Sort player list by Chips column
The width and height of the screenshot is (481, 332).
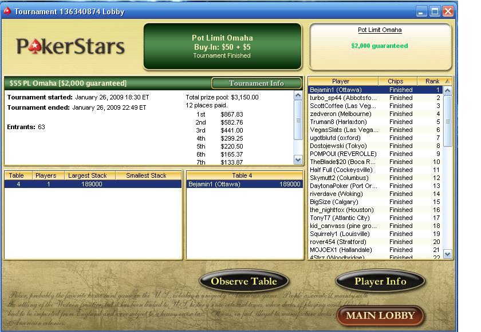397,81
